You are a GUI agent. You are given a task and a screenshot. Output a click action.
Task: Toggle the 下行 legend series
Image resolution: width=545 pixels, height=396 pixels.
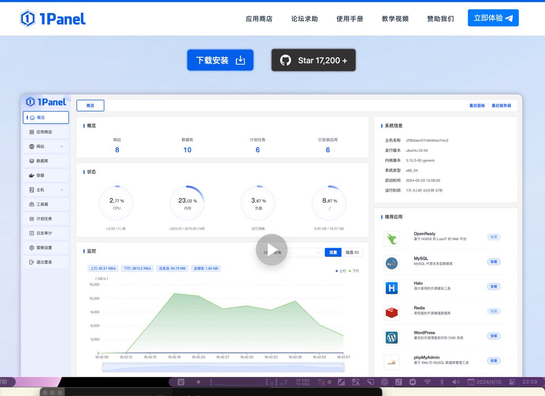pyautogui.click(x=353, y=271)
